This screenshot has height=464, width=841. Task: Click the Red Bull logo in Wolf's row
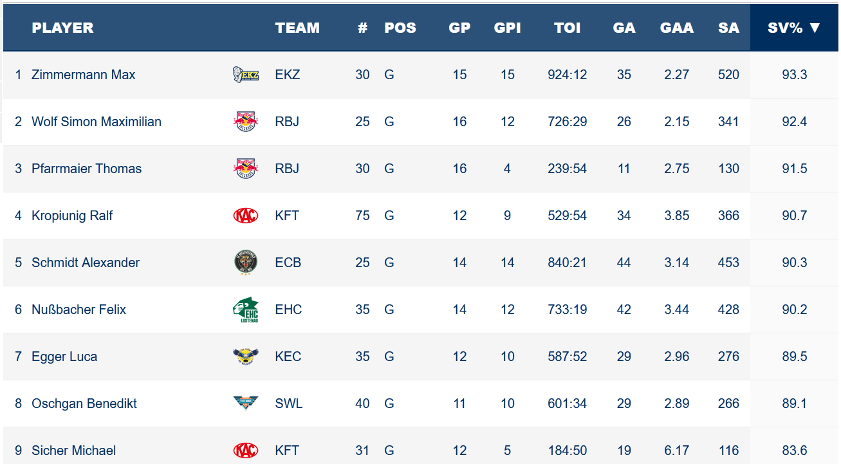245,122
